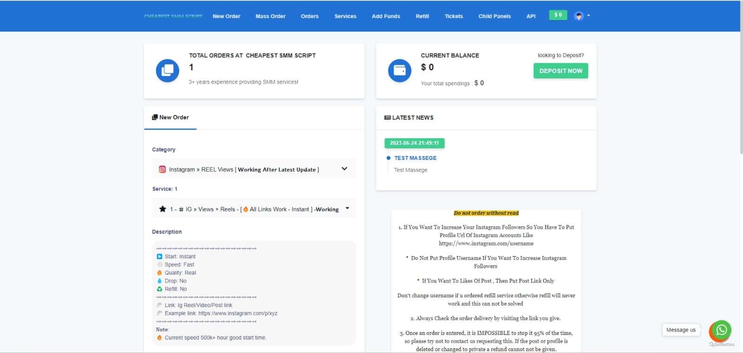Click the user avatar icon

(579, 16)
